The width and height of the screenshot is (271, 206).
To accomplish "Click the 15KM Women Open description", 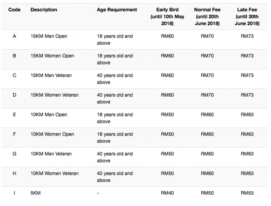I will 52,56.
